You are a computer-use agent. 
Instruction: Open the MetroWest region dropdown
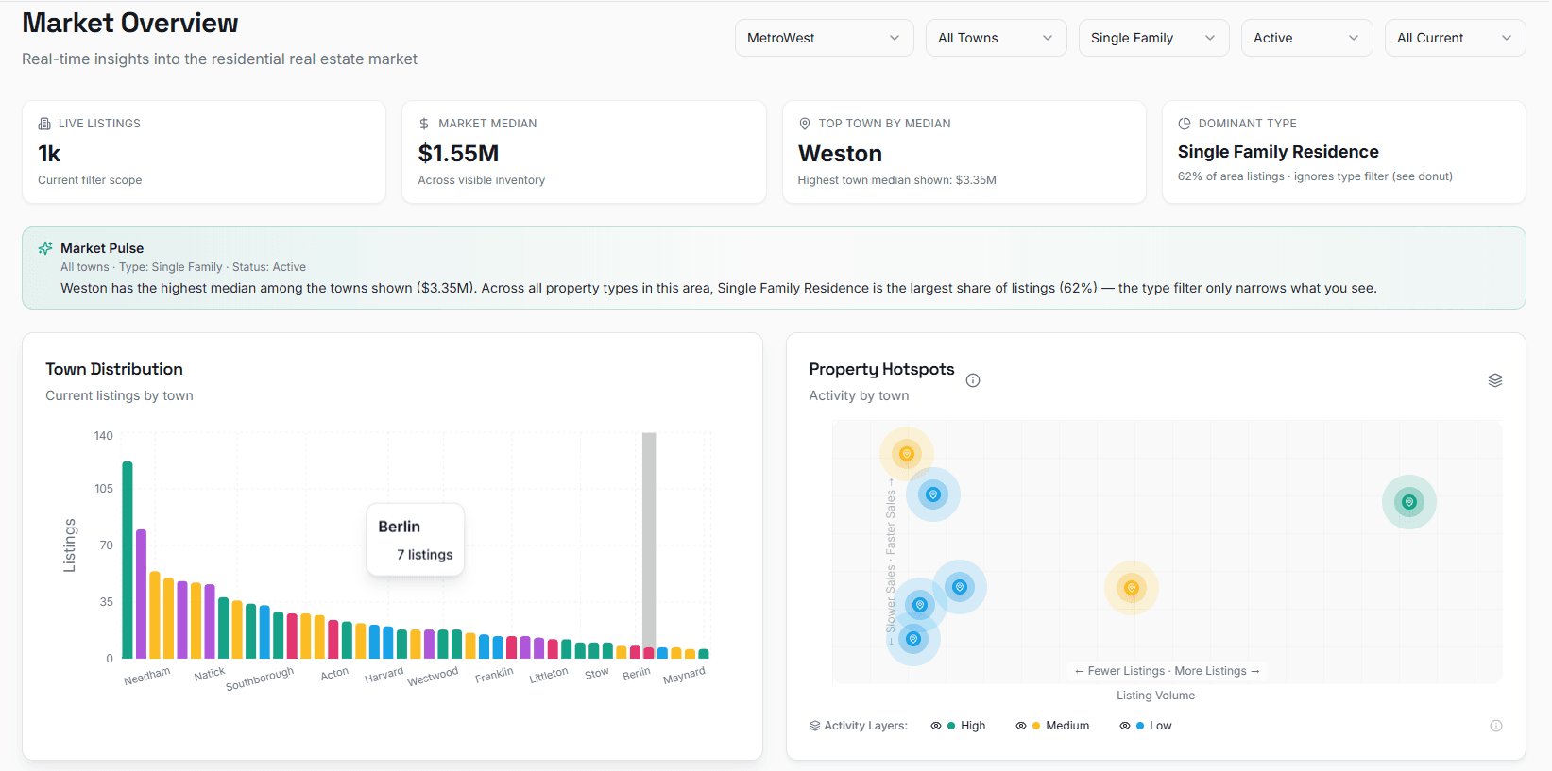824,38
